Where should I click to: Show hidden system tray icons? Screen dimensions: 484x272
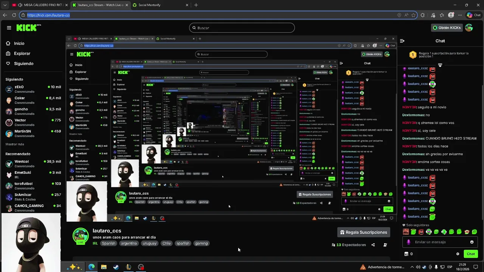pos(412,267)
